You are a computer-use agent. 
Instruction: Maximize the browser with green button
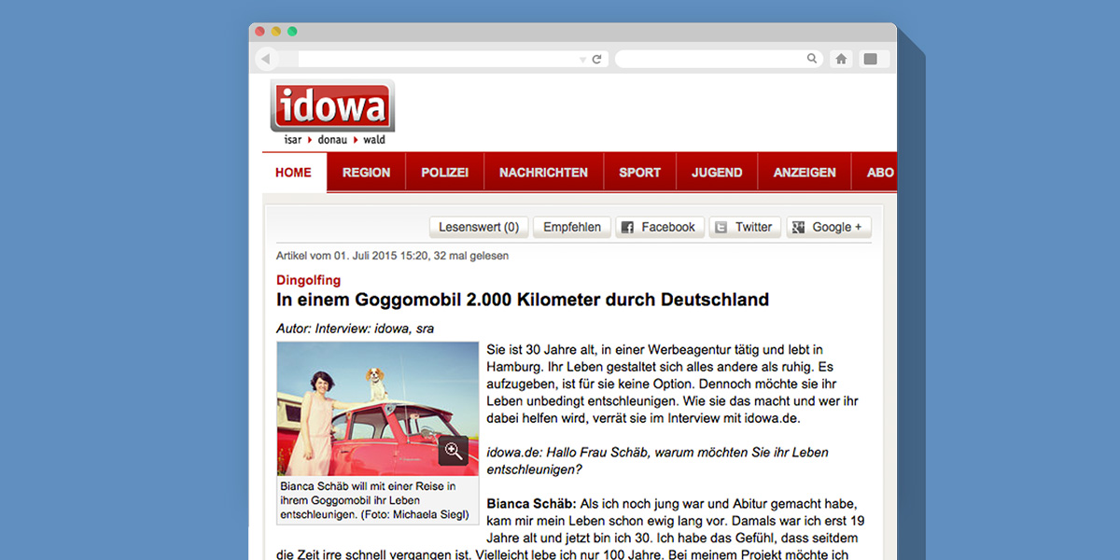pyautogui.click(x=292, y=32)
